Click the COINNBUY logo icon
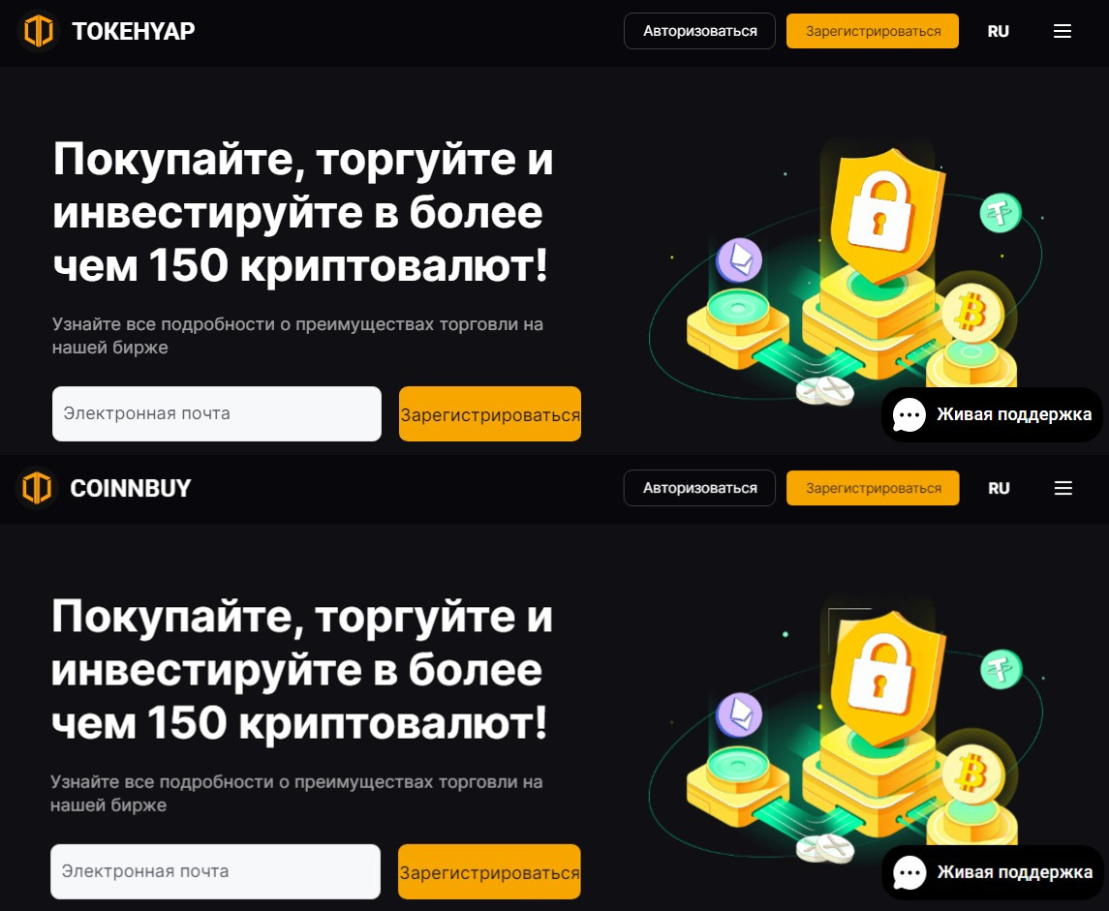The height and width of the screenshot is (911, 1109). [x=36, y=488]
